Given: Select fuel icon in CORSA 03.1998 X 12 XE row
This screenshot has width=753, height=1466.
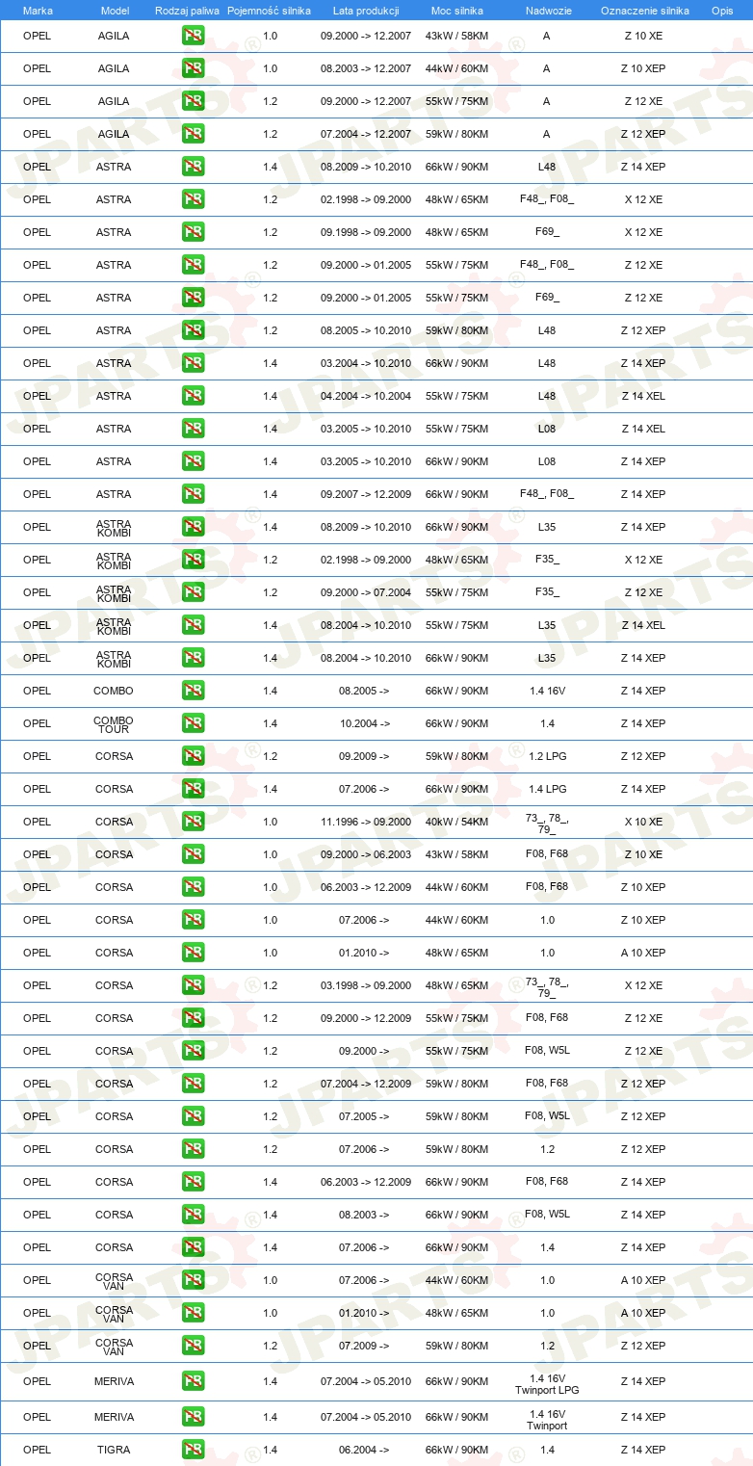Looking at the screenshot, I should point(193,985).
